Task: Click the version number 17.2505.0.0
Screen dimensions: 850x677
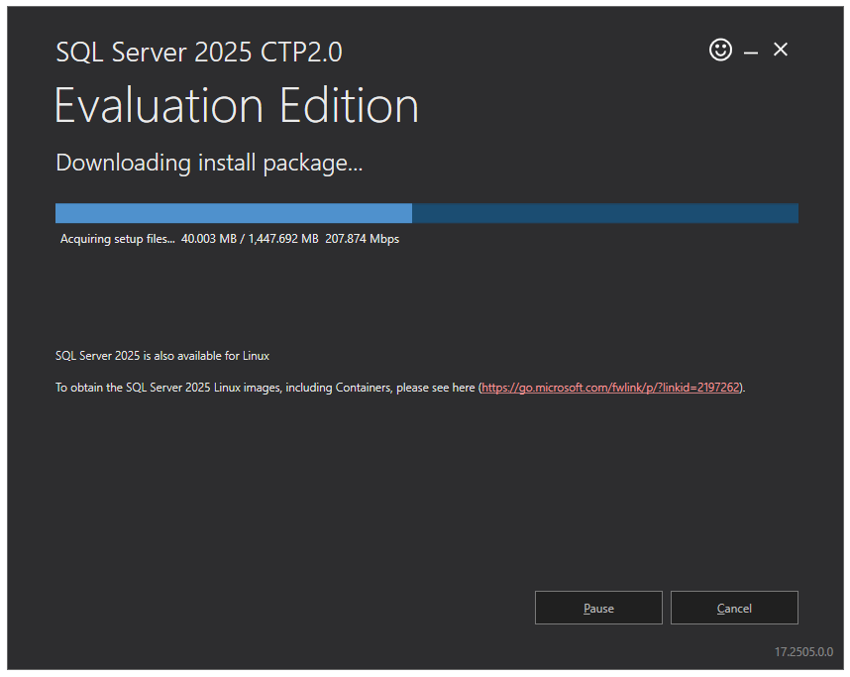Action: [x=804, y=651]
